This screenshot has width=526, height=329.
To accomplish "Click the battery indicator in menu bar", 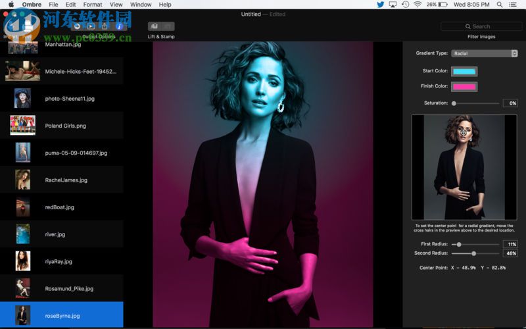I will point(437,5).
